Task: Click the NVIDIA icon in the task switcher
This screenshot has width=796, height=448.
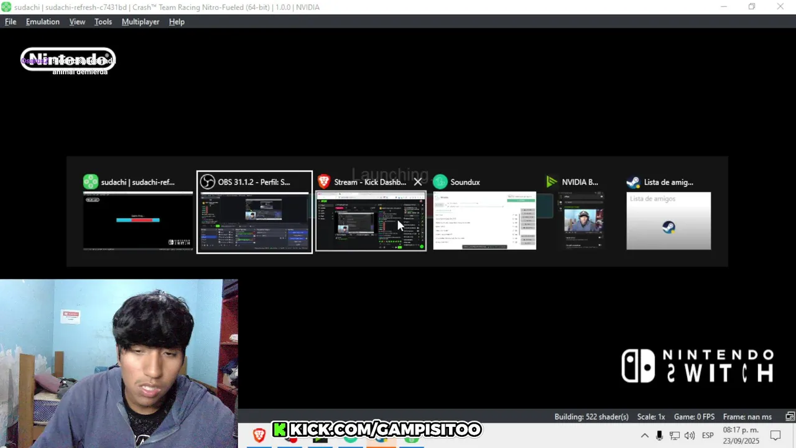Action: tap(552, 182)
